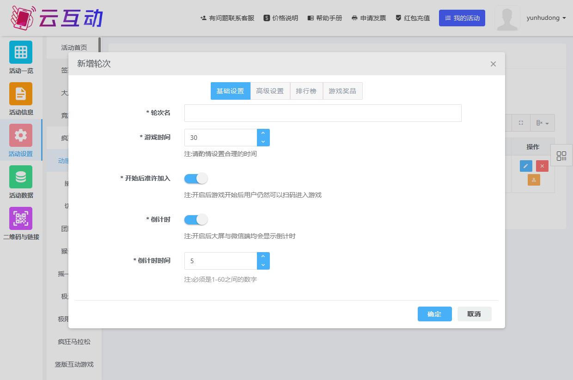
Task: Click the 轮次名 input field
Action: click(323, 113)
